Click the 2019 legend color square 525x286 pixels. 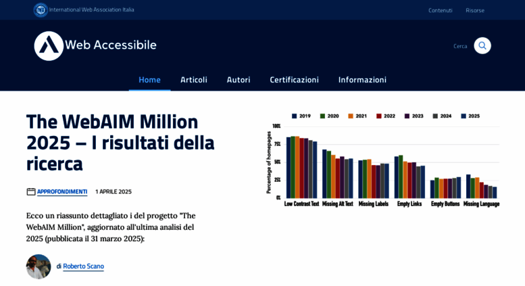(295, 116)
